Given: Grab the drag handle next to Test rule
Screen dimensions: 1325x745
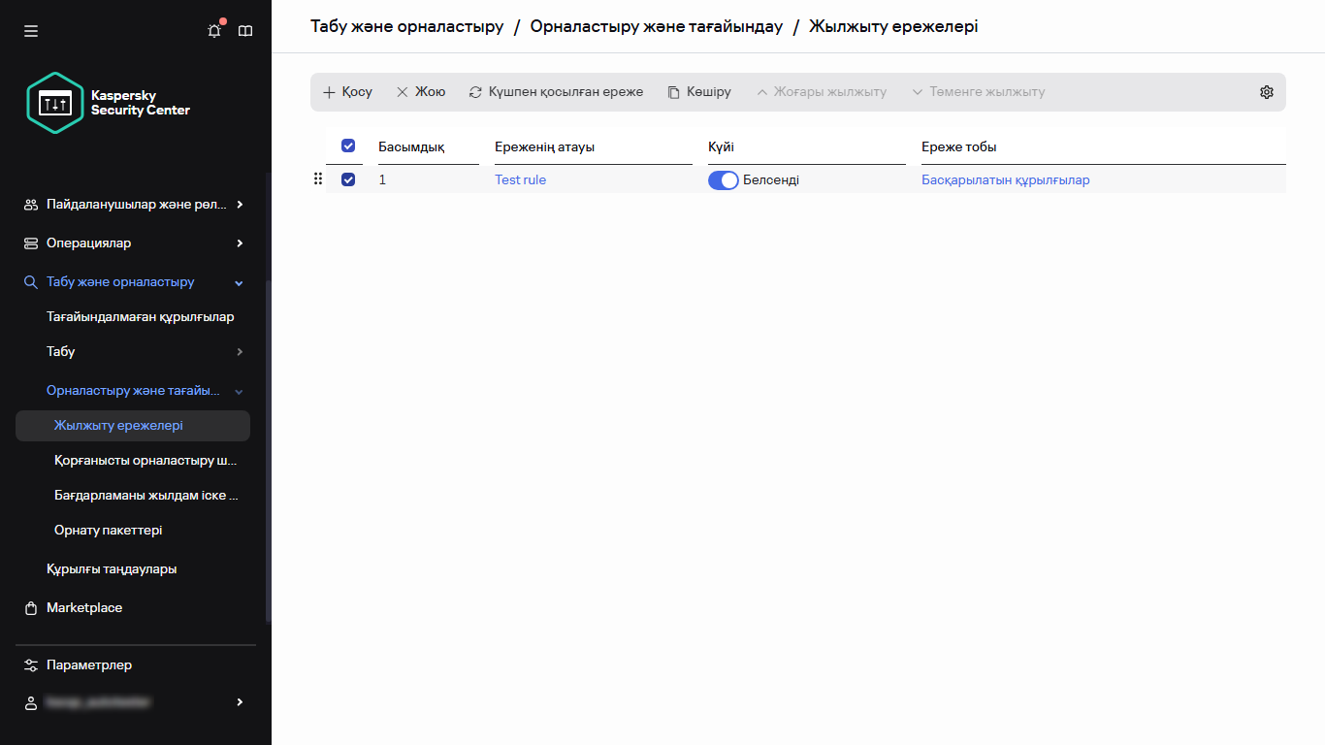Looking at the screenshot, I should (317, 179).
